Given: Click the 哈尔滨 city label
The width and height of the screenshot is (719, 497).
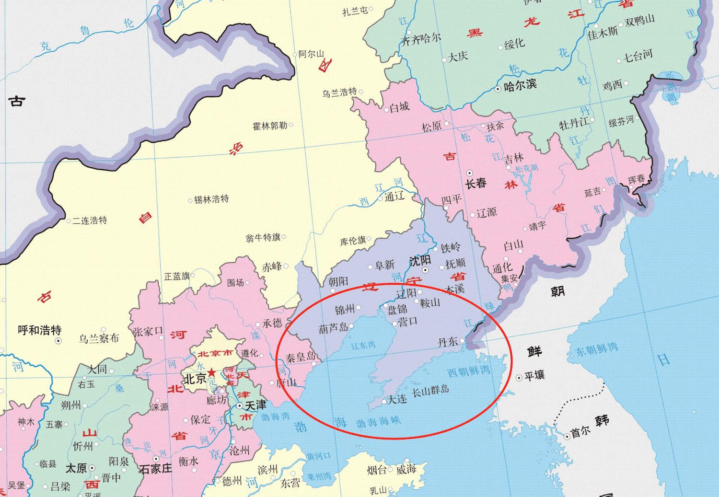Looking at the screenshot, I should click(520, 86).
